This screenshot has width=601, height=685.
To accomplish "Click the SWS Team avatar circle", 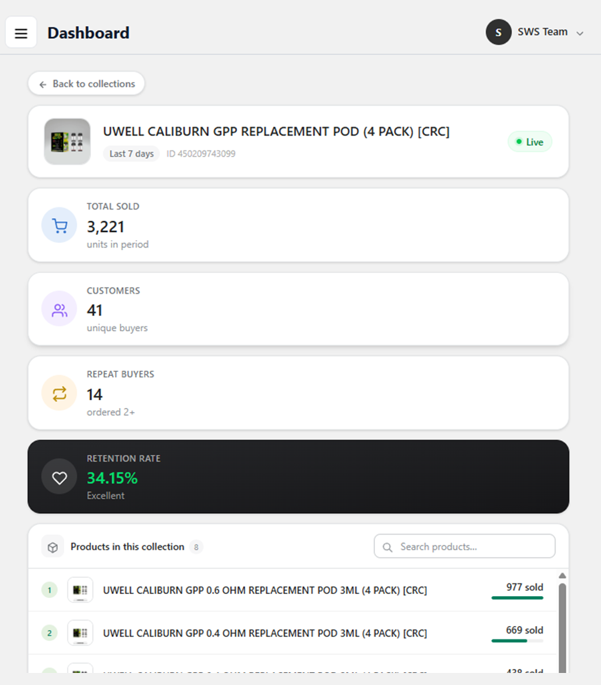I will coord(499,32).
